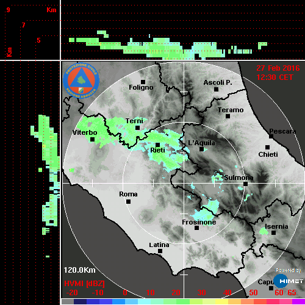Click the HIMET logo
Viewport: 305px width, 305px height.
pyautogui.click(x=289, y=281)
